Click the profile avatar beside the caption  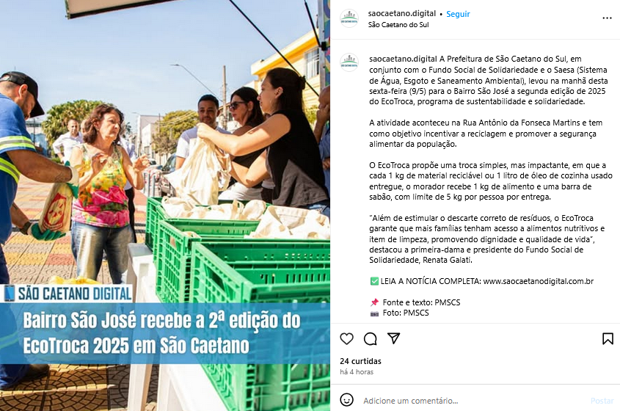(349, 62)
